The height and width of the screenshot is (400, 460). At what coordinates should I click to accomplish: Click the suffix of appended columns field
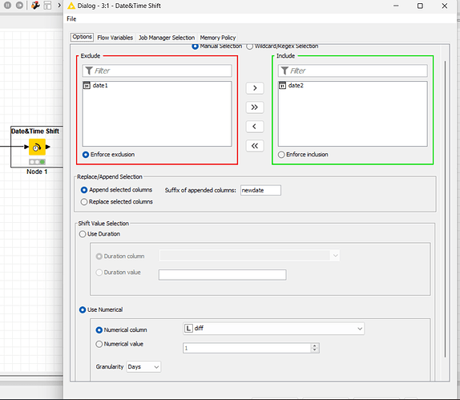(x=260, y=190)
